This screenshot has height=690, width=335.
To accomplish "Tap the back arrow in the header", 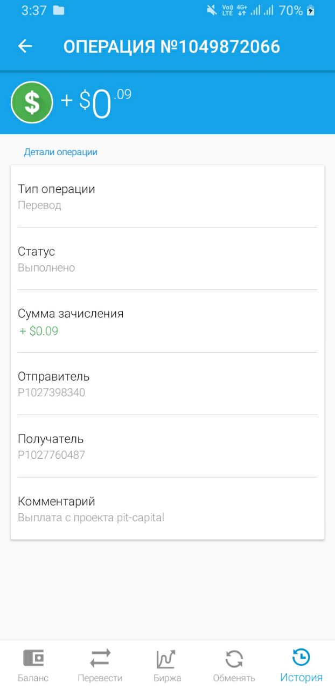I will (x=25, y=46).
